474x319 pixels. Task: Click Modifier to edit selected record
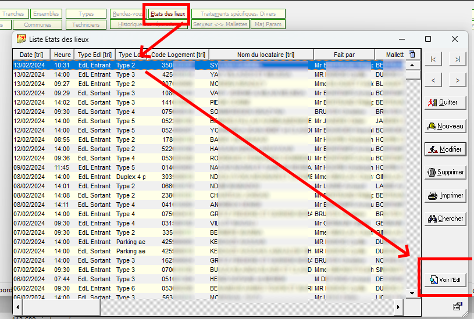coord(445,149)
